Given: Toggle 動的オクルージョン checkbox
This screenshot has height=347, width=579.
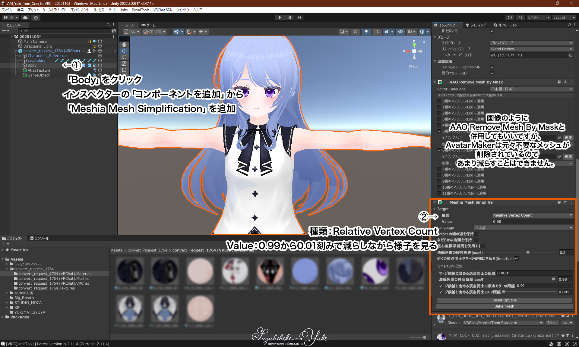Looking at the screenshot, I should (x=492, y=73).
